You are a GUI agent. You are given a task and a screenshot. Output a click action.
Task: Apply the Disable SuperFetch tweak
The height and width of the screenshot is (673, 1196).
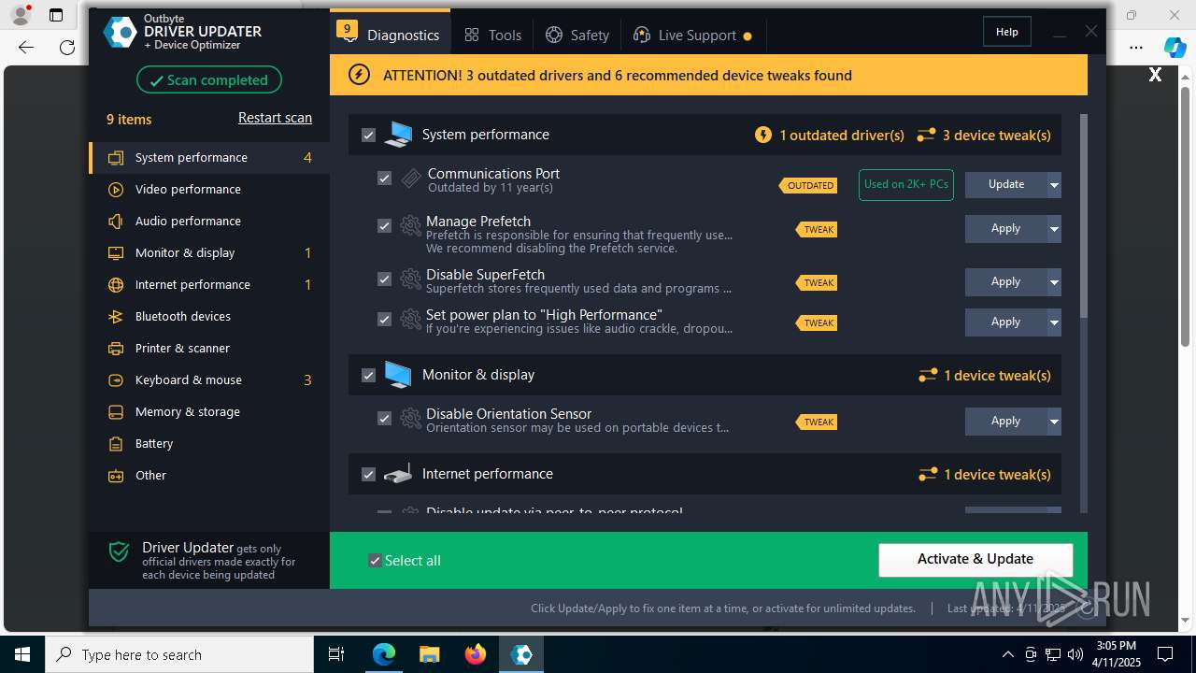pos(1006,281)
